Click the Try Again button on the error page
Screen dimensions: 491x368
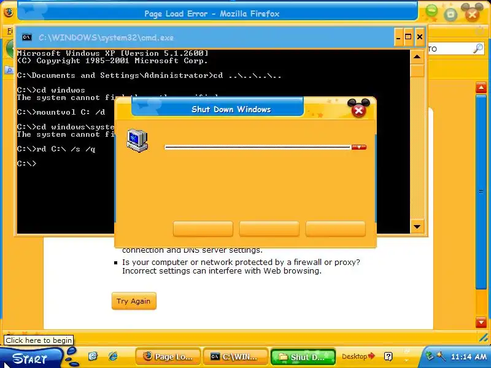tap(134, 301)
